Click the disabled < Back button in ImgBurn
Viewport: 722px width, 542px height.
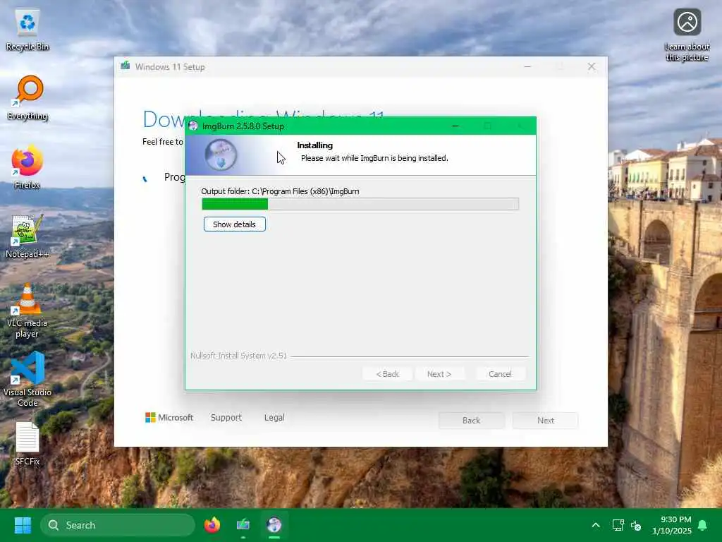[387, 374]
